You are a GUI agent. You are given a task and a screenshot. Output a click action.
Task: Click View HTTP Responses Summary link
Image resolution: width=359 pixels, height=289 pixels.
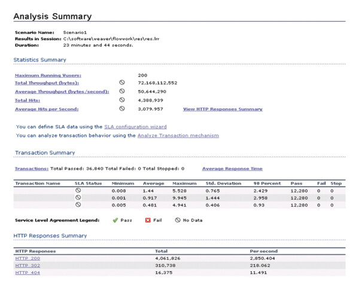point(223,109)
